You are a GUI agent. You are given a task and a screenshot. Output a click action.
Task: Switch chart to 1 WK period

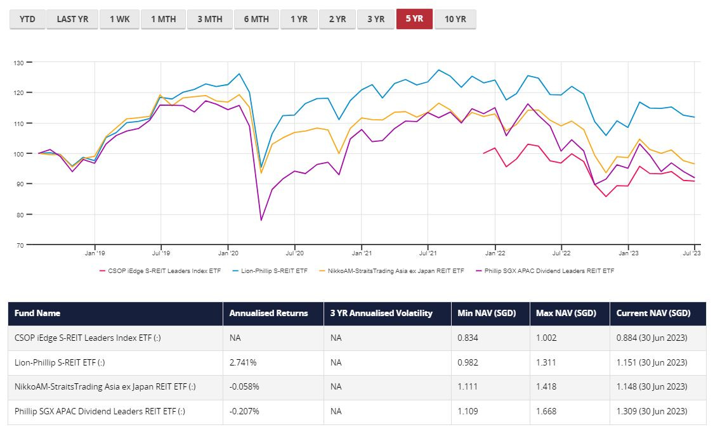[x=119, y=19]
